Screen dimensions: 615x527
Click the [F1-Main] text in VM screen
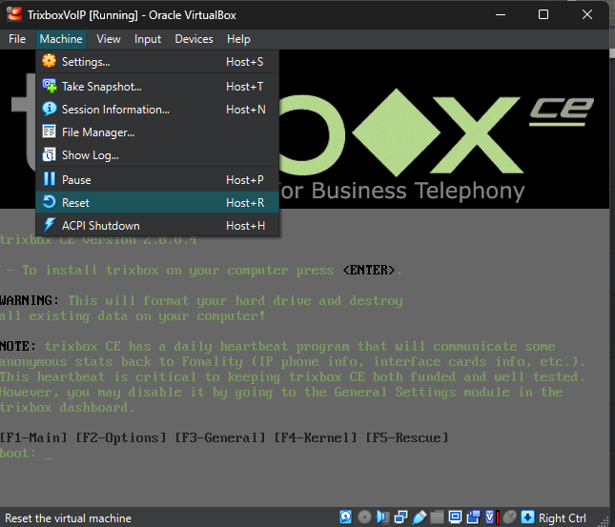pos(33,437)
